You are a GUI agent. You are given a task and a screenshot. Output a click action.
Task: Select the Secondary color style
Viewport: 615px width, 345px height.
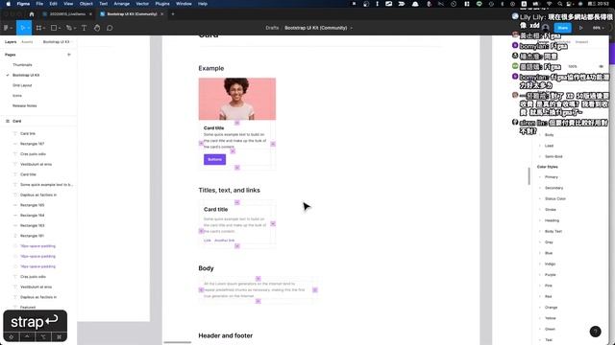click(553, 188)
